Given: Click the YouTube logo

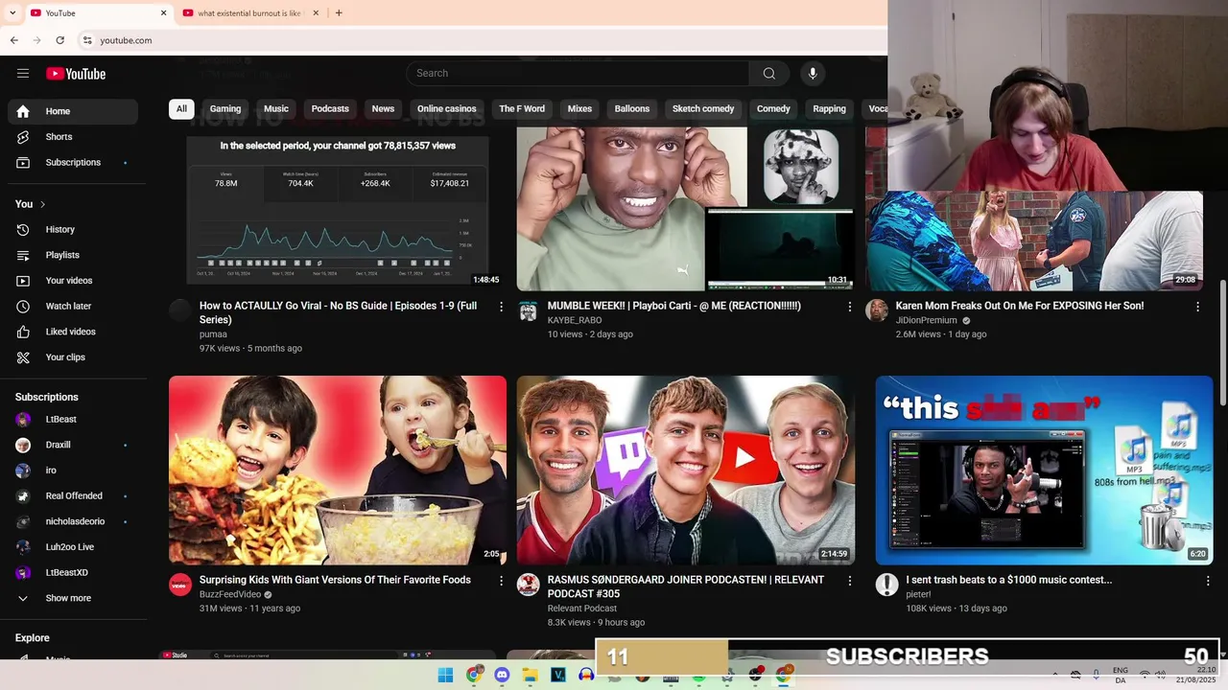Looking at the screenshot, I should [76, 74].
